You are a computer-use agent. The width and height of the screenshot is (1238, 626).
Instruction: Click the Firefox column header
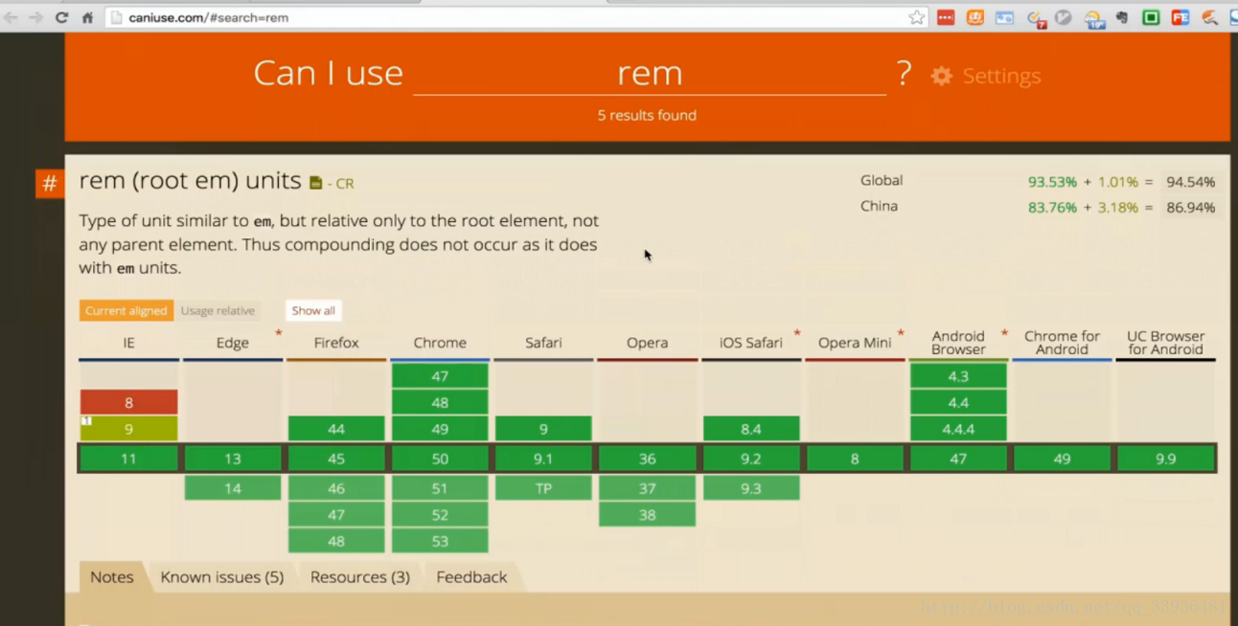point(336,343)
